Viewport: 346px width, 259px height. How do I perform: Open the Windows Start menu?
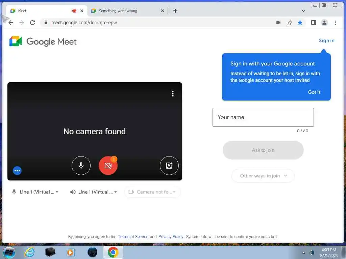[9, 252]
